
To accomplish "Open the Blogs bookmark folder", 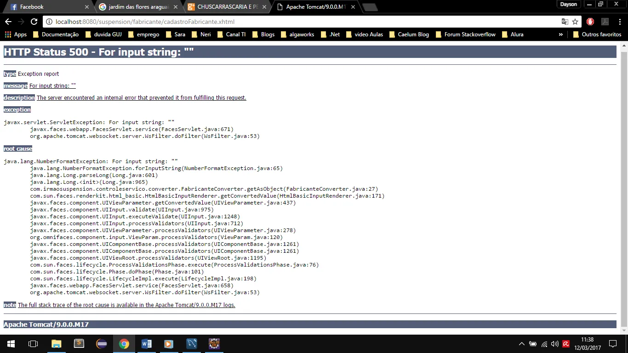I will pyautogui.click(x=263, y=34).
